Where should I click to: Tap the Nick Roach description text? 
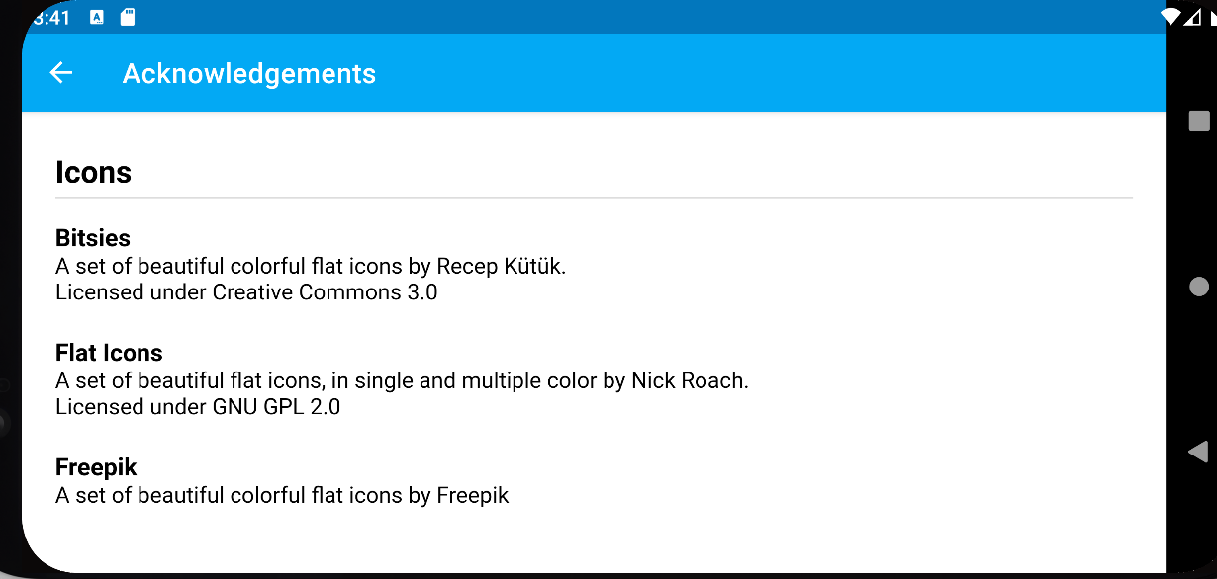pos(402,380)
